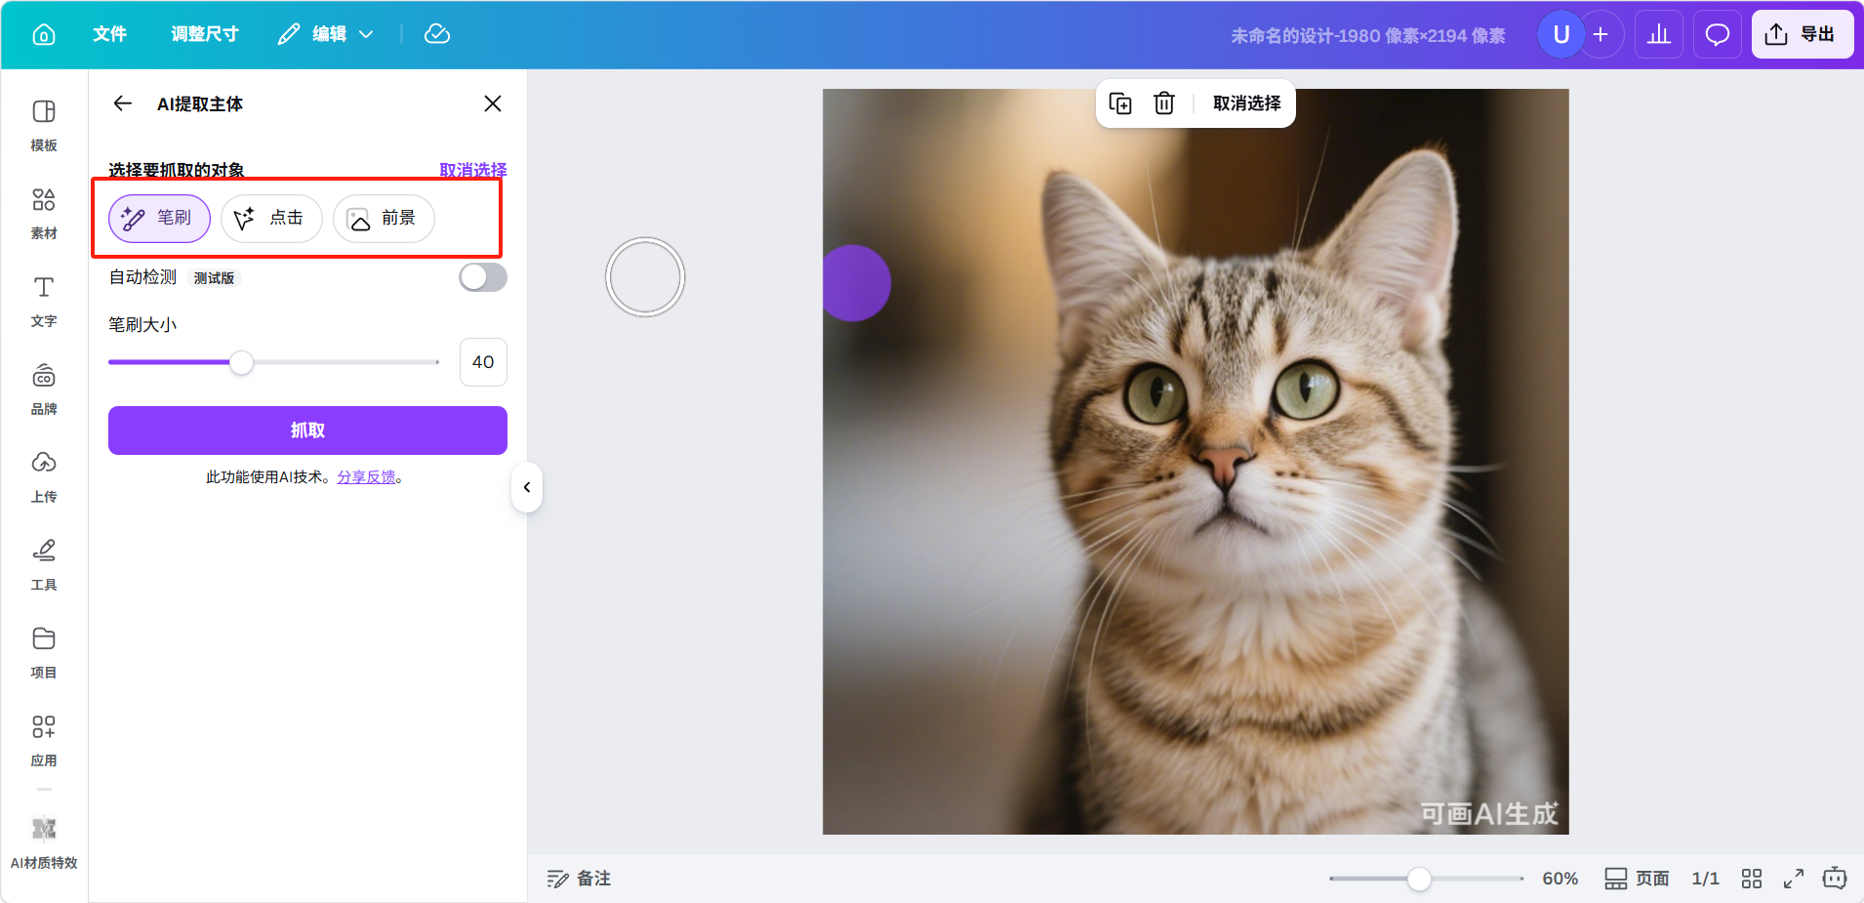The width and height of the screenshot is (1864, 903).
Task: Open the comments speech bubble icon
Action: 1717,35
